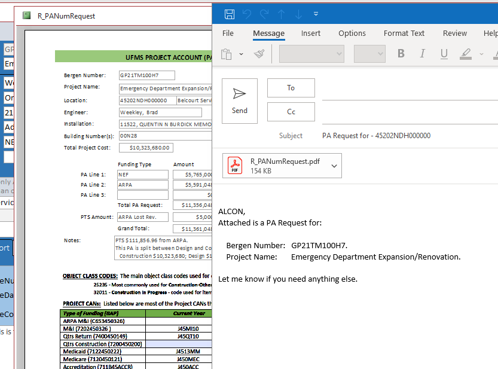Viewport: 498px width, 369px height.
Task: Apply Underline formatting
Action: pyautogui.click(x=444, y=54)
